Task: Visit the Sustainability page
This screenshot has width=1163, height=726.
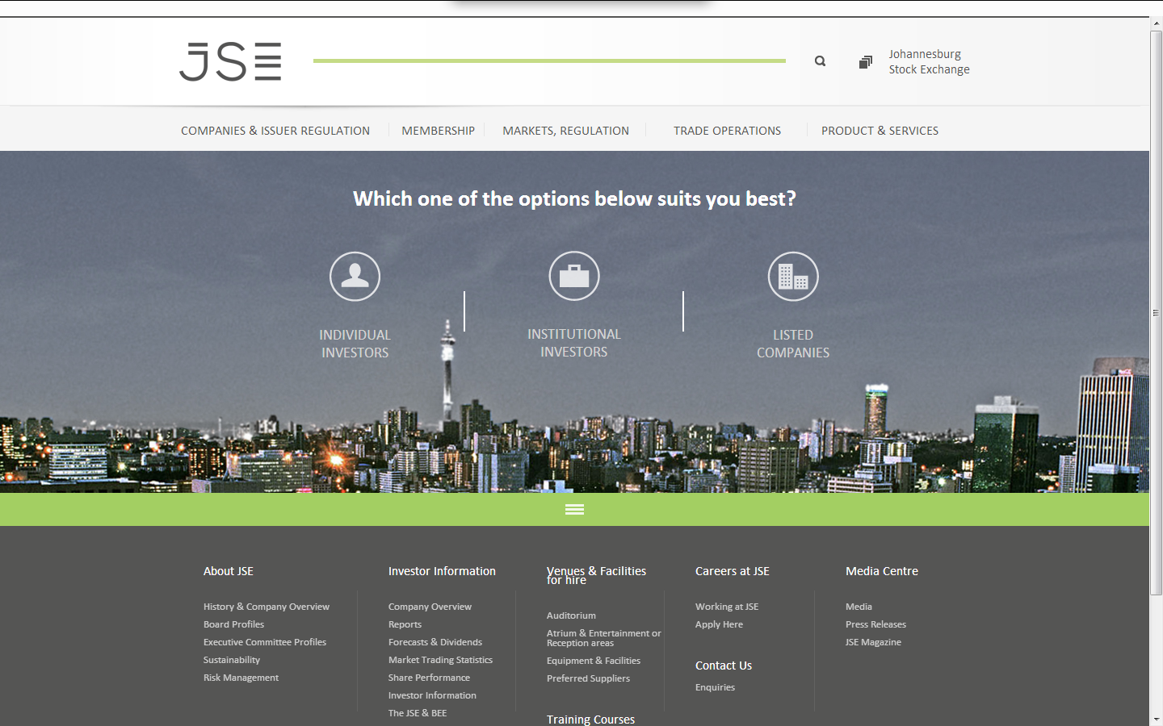Action: [x=232, y=660]
